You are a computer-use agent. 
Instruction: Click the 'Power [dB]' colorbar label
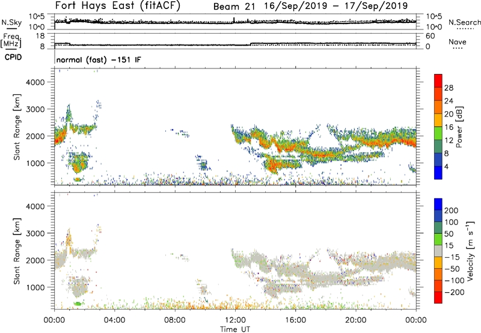(x=459, y=127)
